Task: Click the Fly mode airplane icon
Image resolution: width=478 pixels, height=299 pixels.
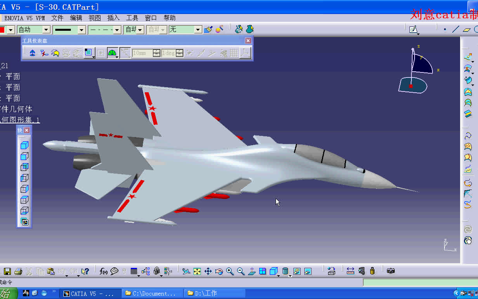Action: [186, 271]
